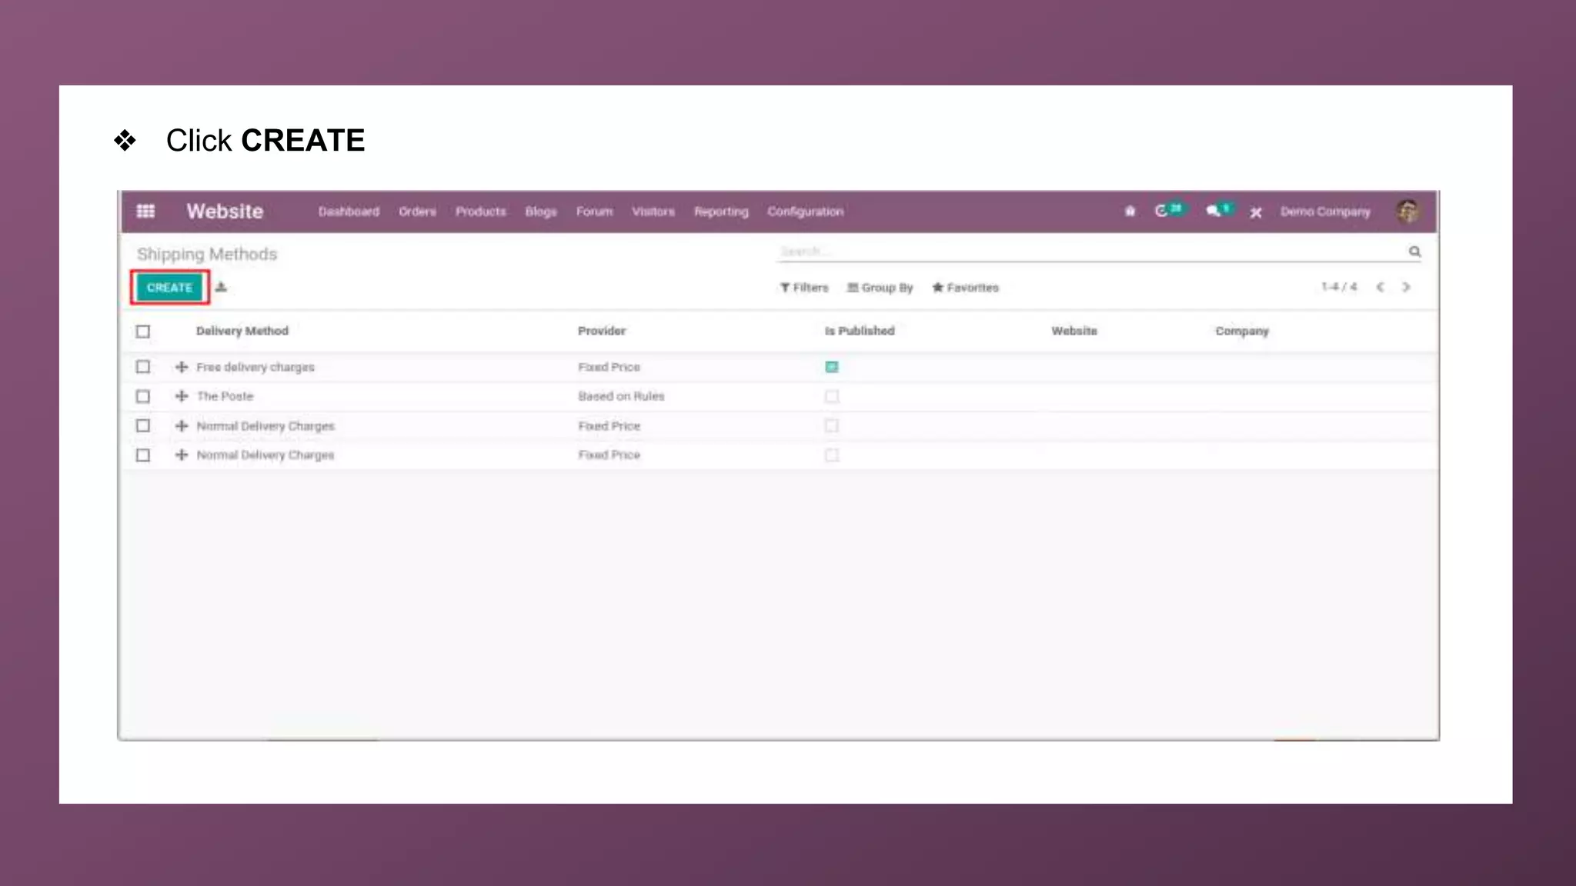This screenshot has width=1576, height=886.
Task: Click drag handle beside The Poste
Action: pos(182,396)
